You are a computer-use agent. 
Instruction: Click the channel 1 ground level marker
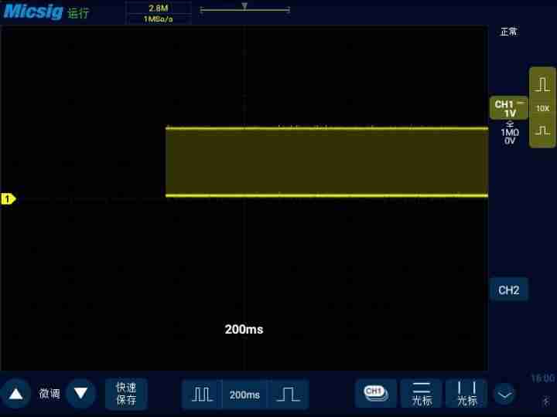point(9,199)
